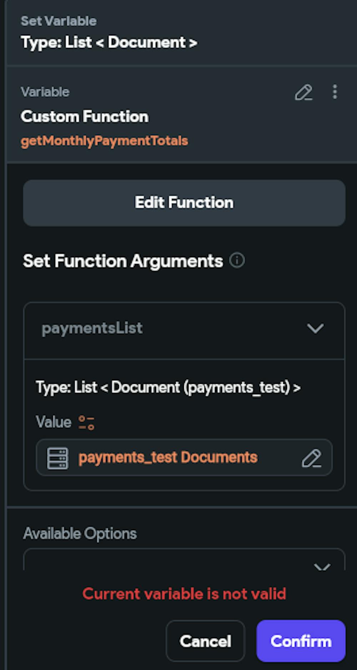Click the Set Function Arguments heading

click(123, 261)
